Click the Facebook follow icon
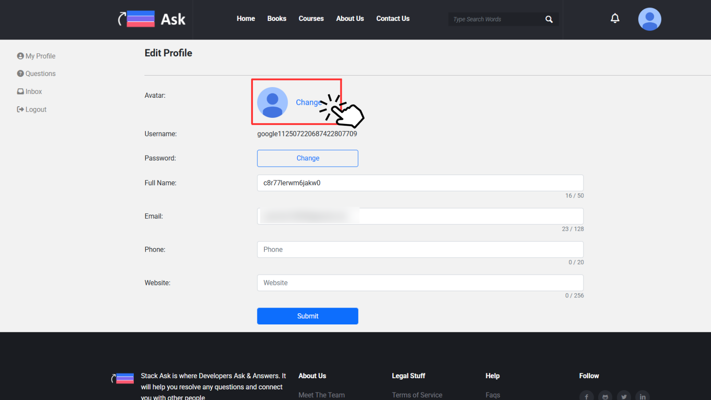Image resolution: width=711 pixels, height=400 pixels. [587, 396]
